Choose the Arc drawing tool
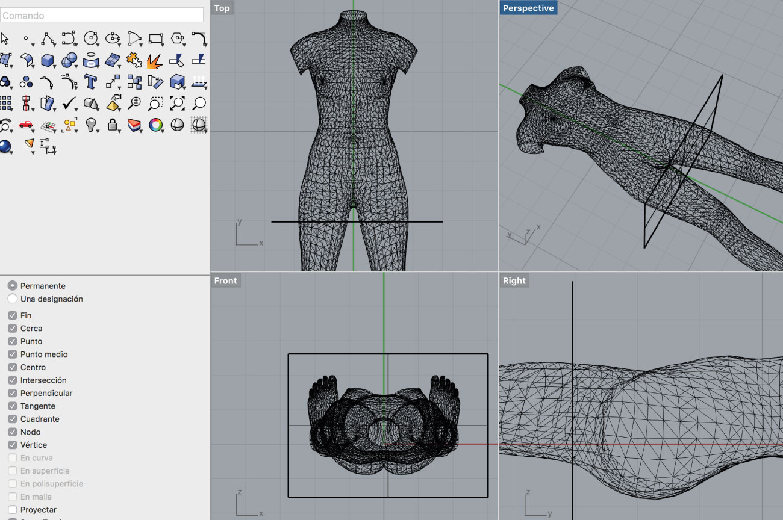 134,39
